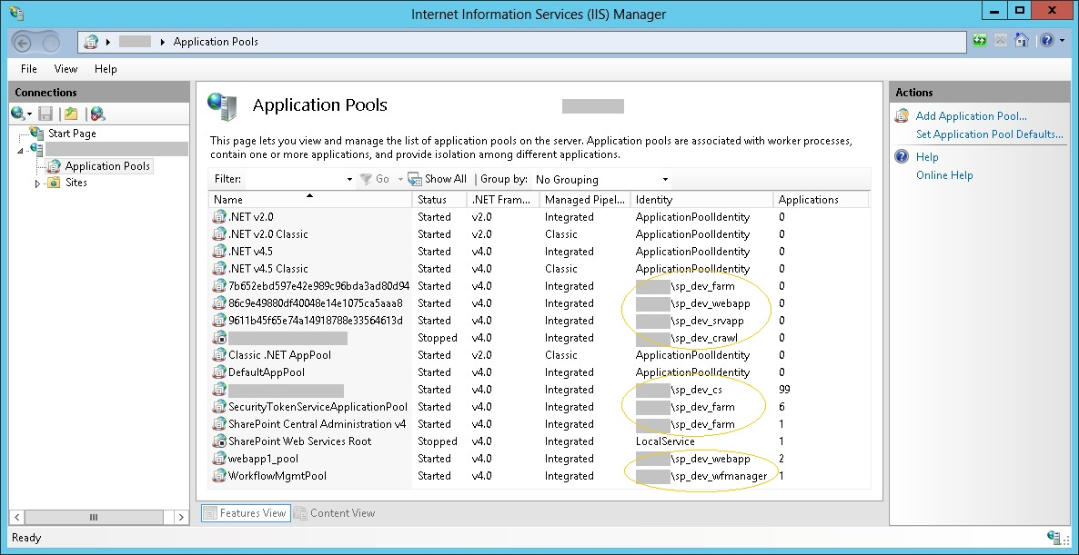Select Start Page tree item
This screenshot has height=555, width=1079.
(72, 134)
